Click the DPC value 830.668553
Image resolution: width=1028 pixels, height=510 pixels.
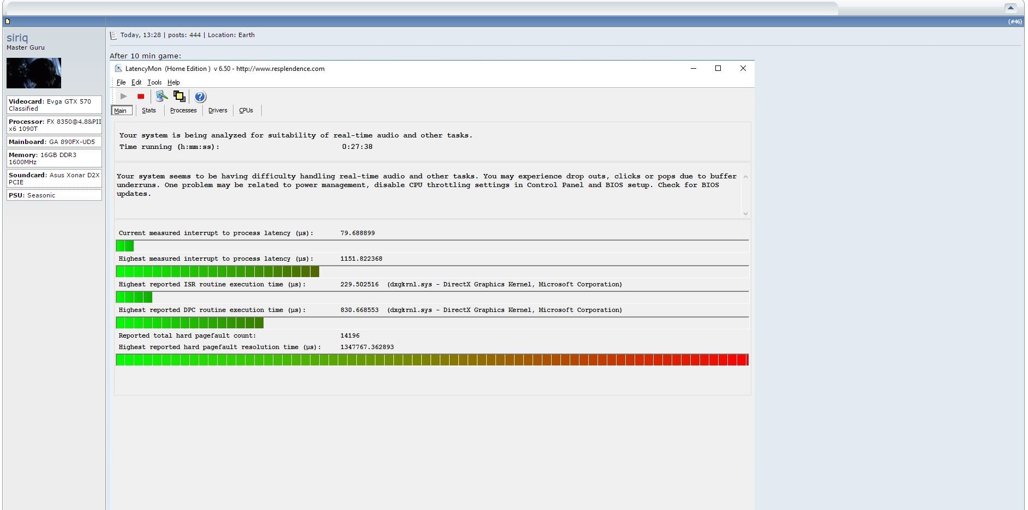click(x=360, y=310)
